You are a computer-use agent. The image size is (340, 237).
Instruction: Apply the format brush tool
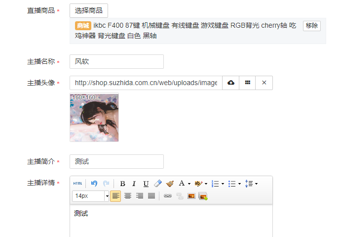tap(170, 184)
